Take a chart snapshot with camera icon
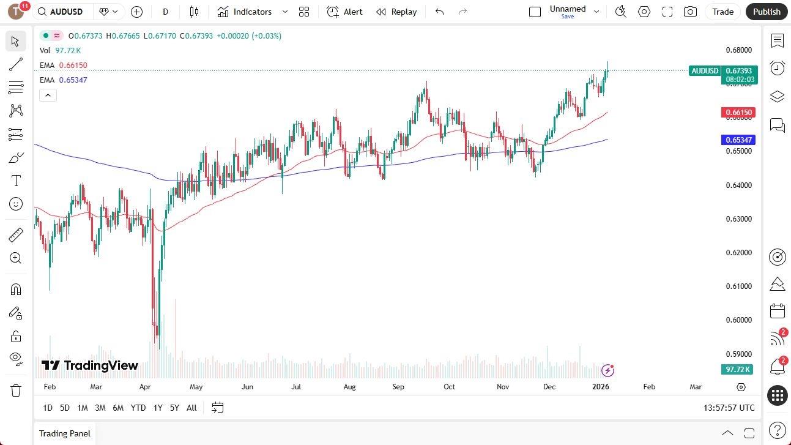The width and height of the screenshot is (791, 445). tap(690, 12)
